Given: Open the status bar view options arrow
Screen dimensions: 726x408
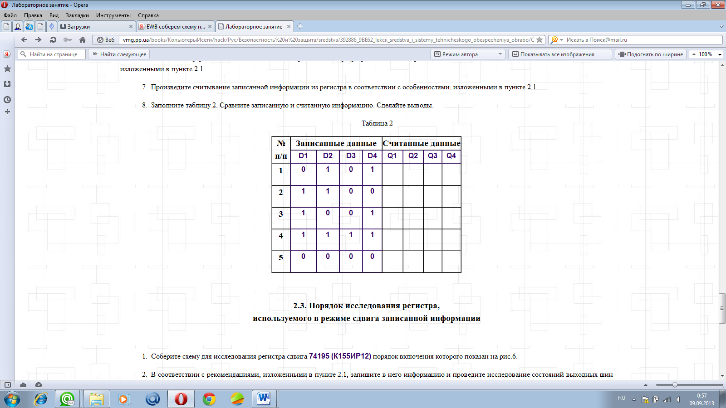Looking at the screenshot, I should coord(646,385).
